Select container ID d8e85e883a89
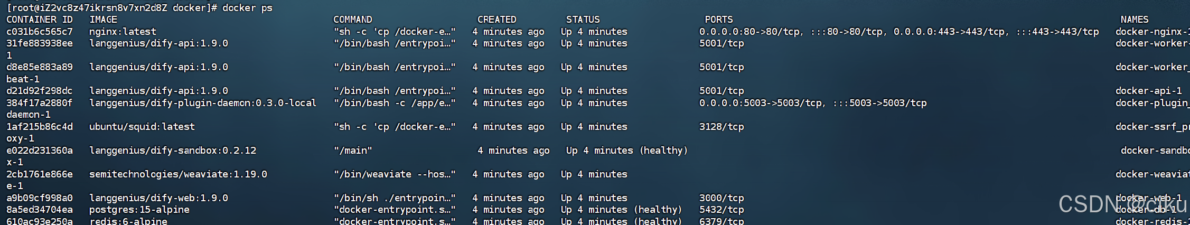Image resolution: width=1190 pixels, height=225 pixels. click(40, 67)
